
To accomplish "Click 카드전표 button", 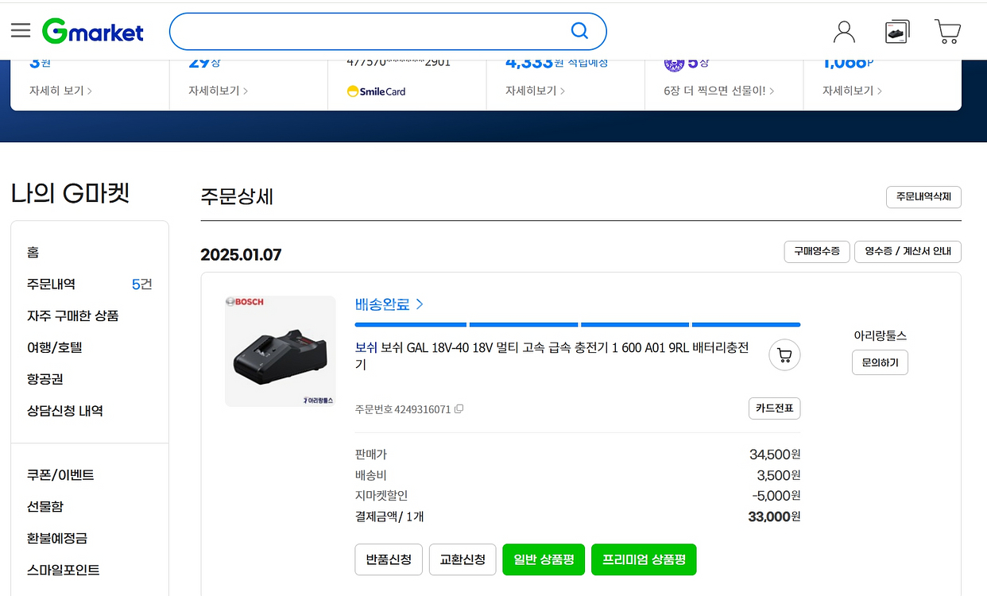I will pyautogui.click(x=774, y=408).
